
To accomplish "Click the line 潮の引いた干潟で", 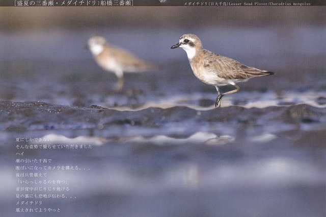I will tap(34, 161).
